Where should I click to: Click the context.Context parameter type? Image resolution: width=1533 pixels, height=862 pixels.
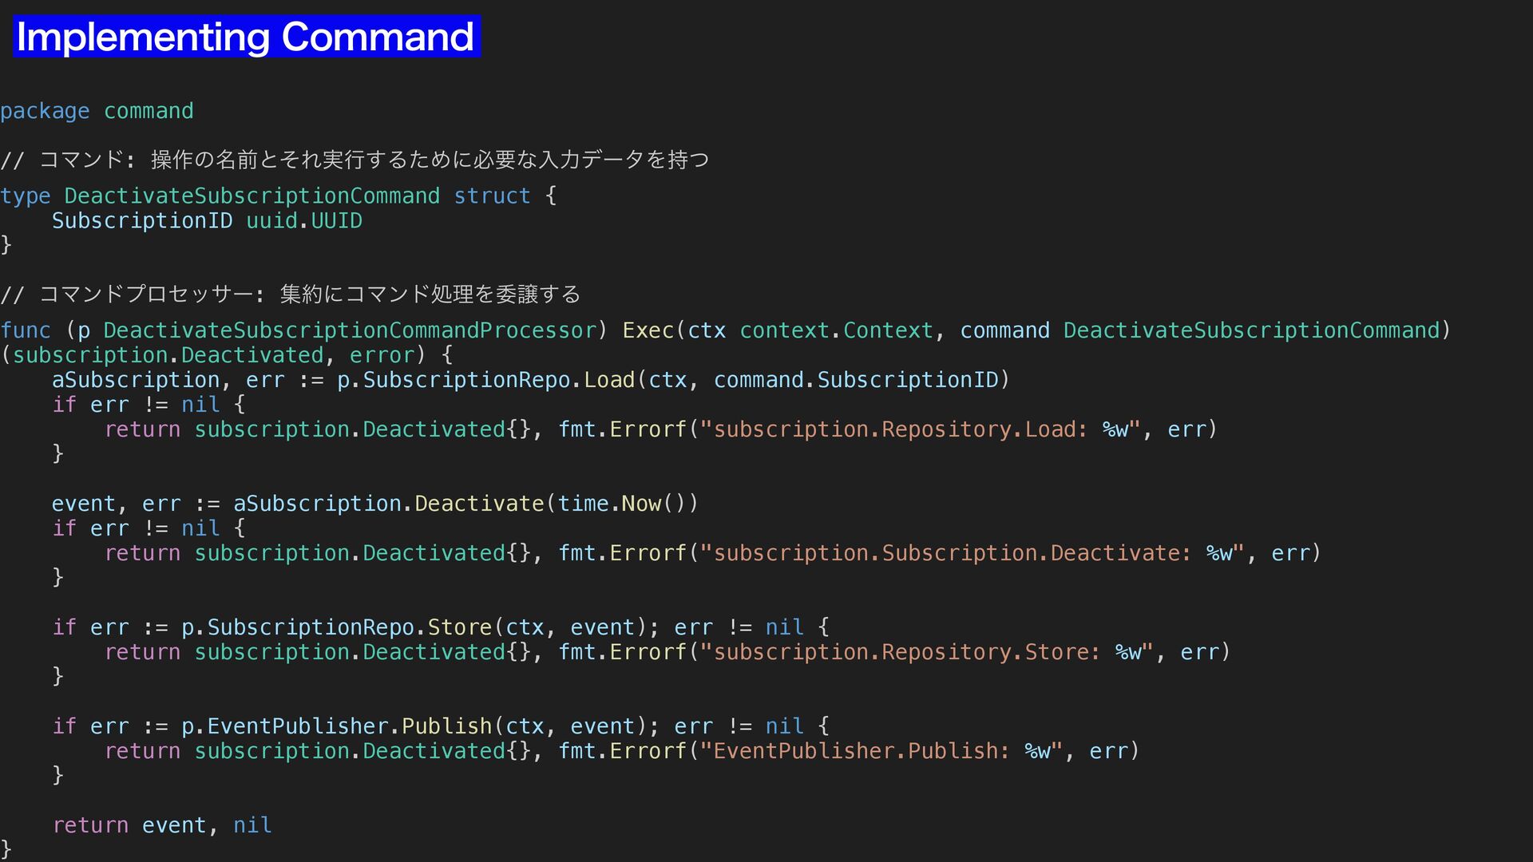[x=835, y=330]
